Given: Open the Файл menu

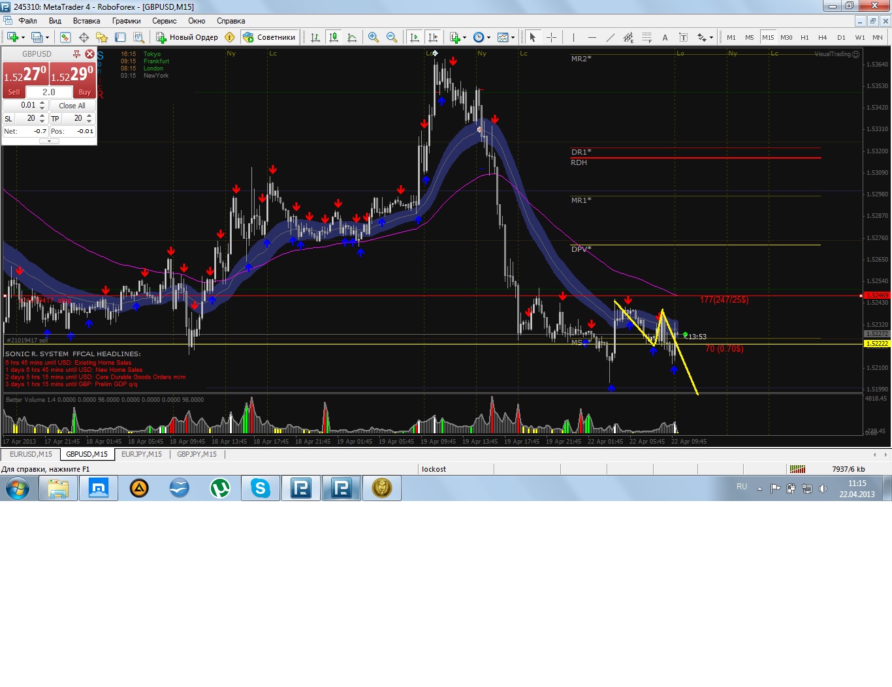Looking at the screenshot, I should (27, 21).
